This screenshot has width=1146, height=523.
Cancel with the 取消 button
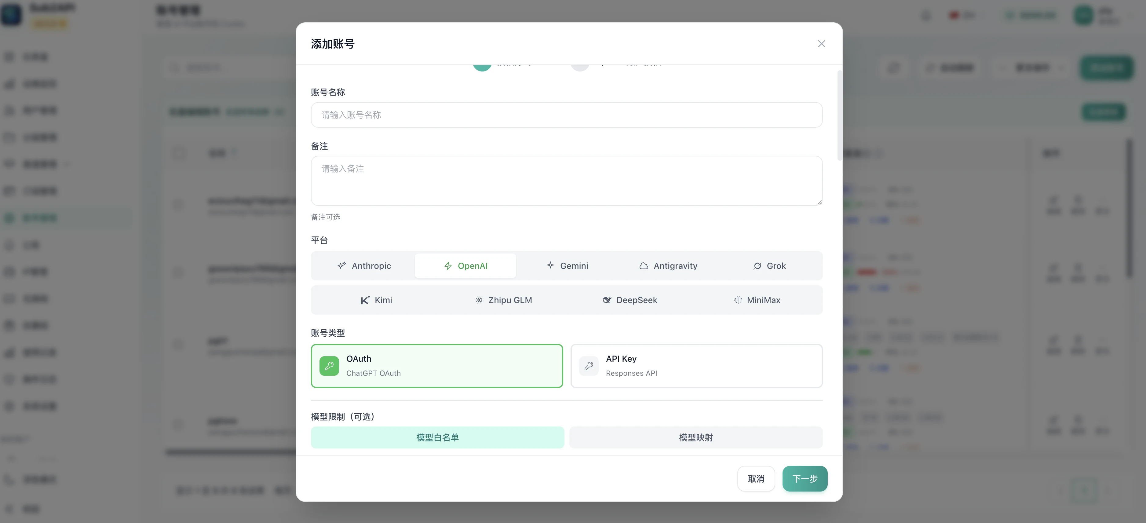click(756, 478)
